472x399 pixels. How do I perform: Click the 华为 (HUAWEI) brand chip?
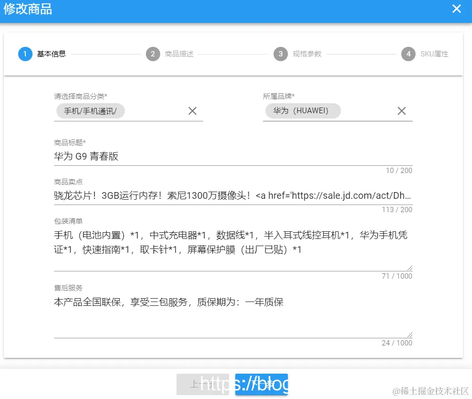pyautogui.click(x=303, y=111)
